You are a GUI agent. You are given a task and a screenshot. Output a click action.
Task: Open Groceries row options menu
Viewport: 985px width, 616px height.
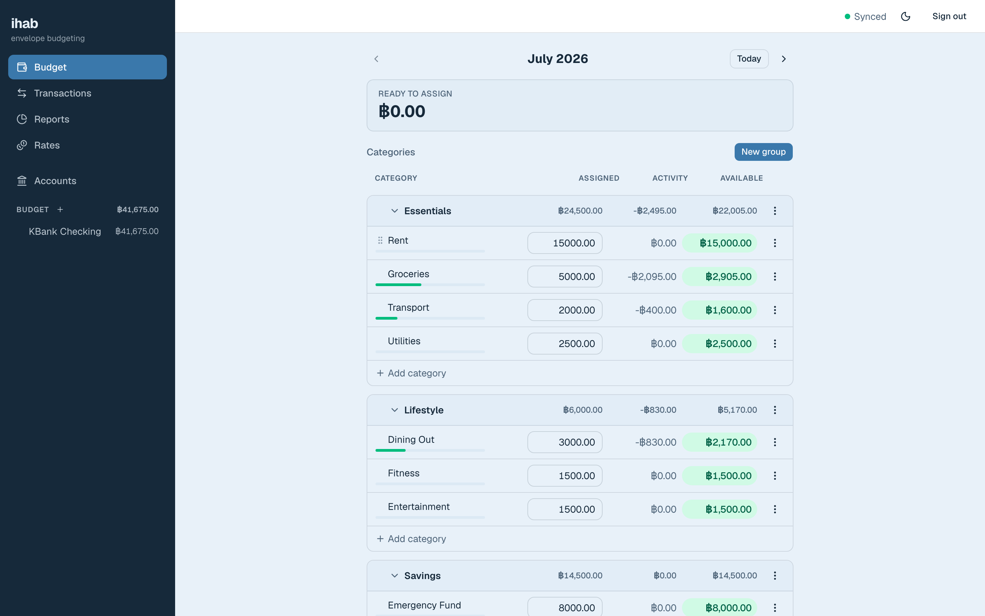click(x=775, y=277)
